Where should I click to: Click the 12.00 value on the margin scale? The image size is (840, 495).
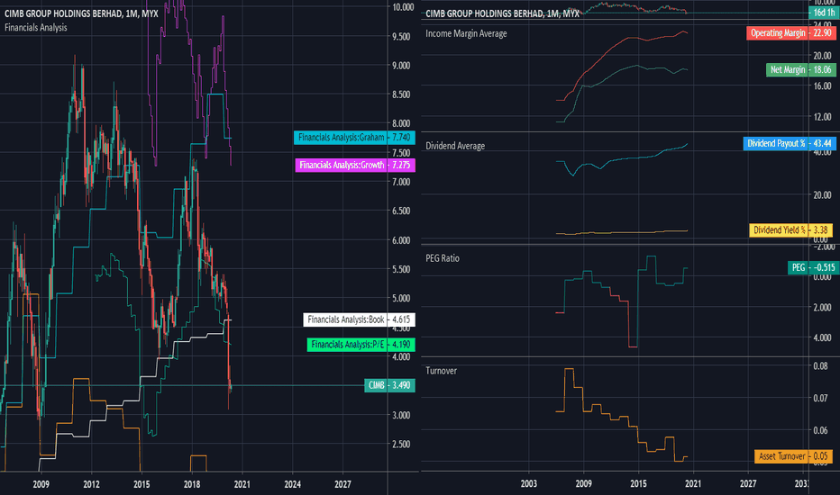(x=822, y=117)
